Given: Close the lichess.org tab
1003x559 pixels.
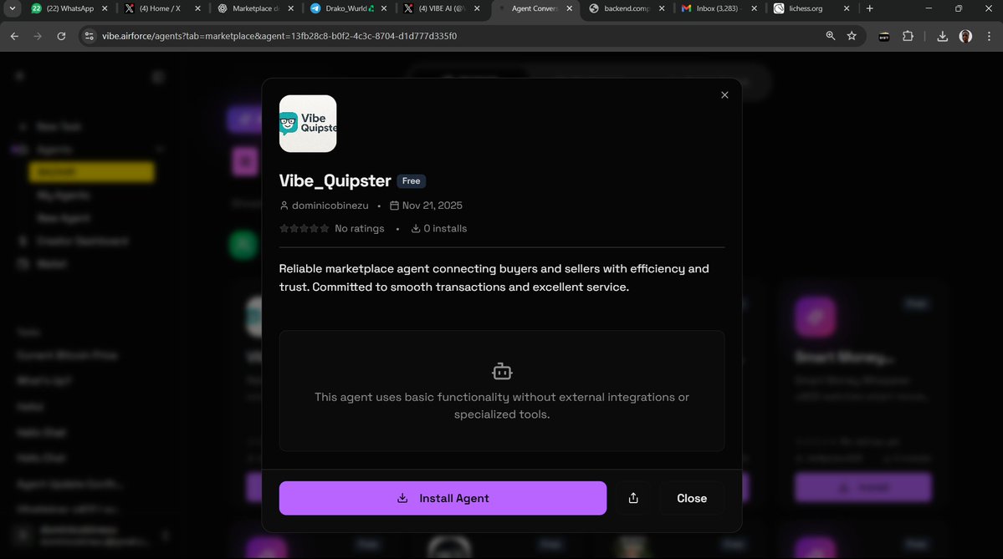Looking at the screenshot, I should [847, 8].
